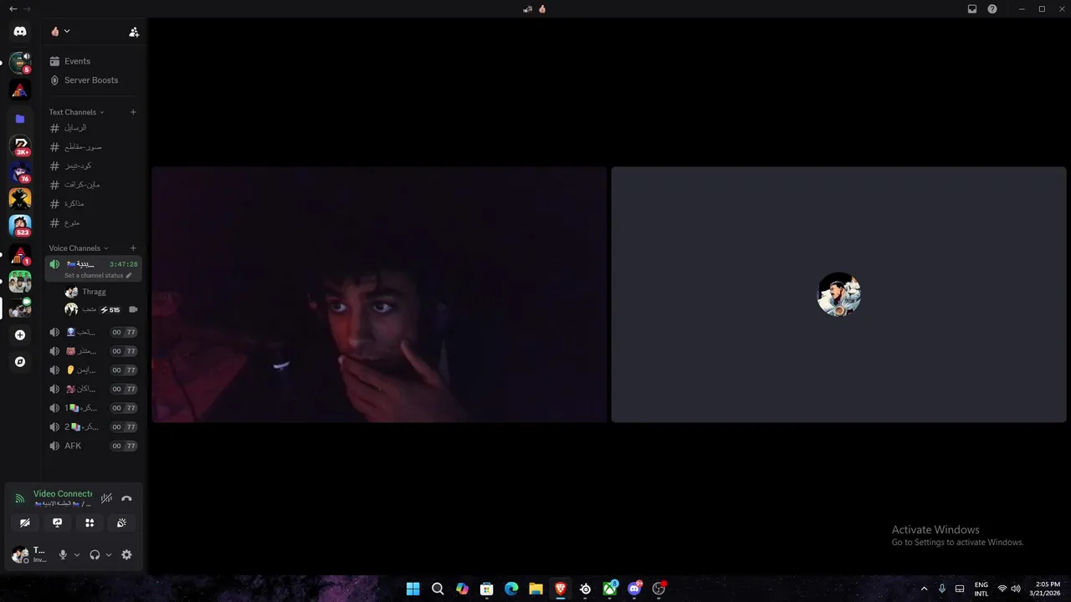Open the Discord taskbar icon

[634, 589]
